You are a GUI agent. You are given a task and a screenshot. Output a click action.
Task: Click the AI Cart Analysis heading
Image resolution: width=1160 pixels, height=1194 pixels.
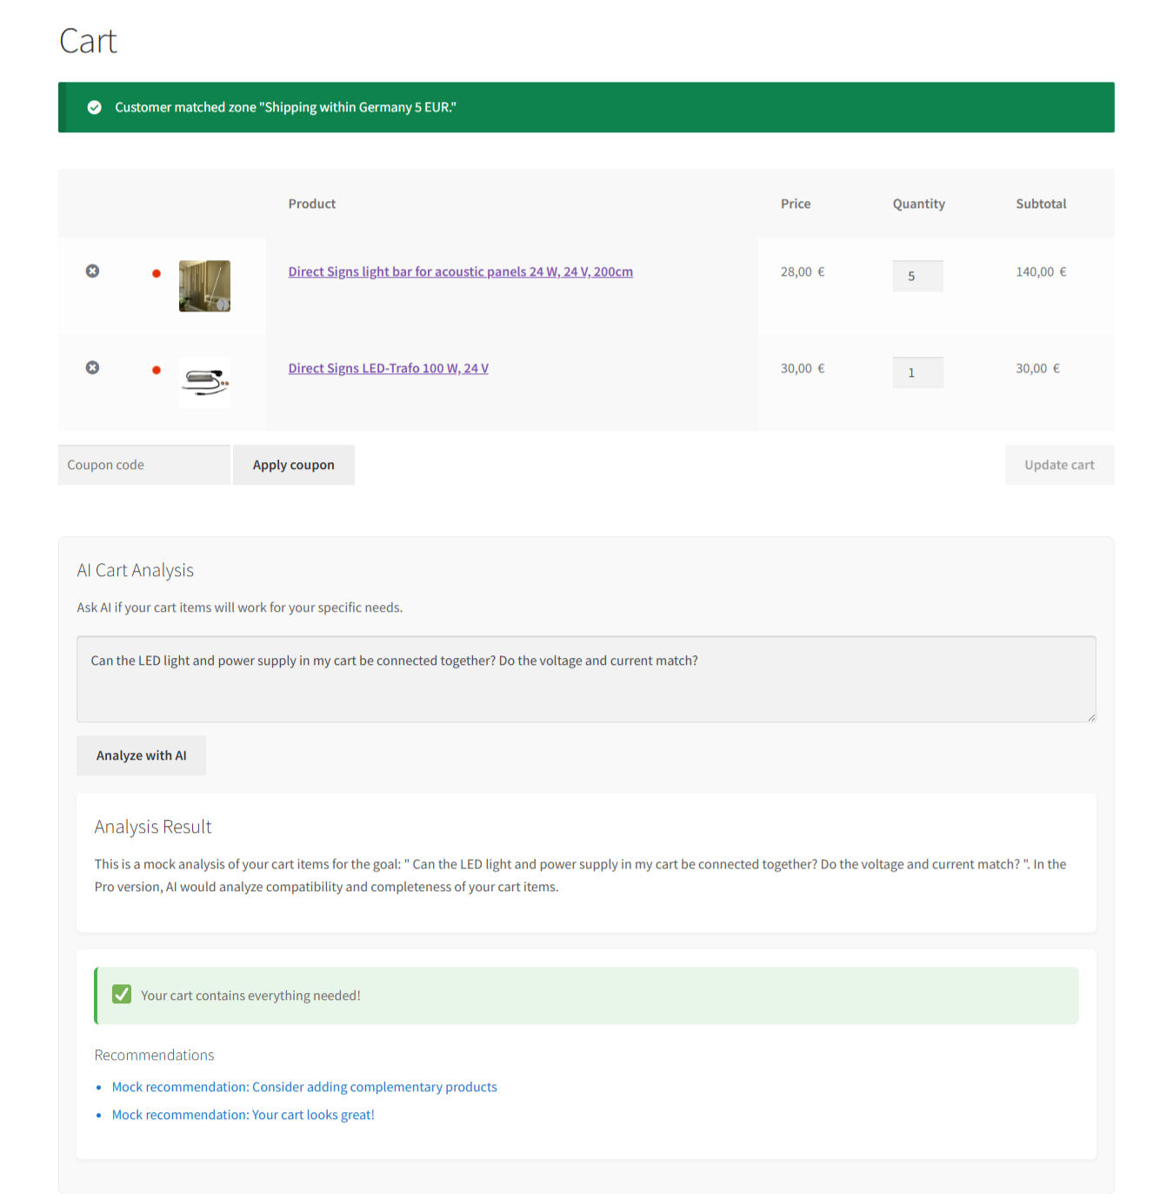point(136,570)
